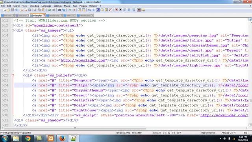
Task: Play back the recorded macro
Action: click(125, 10)
